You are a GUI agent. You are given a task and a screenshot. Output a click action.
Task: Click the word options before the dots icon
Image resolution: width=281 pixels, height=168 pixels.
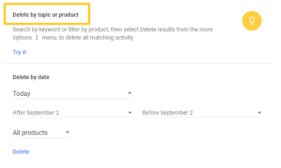tap(22, 38)
